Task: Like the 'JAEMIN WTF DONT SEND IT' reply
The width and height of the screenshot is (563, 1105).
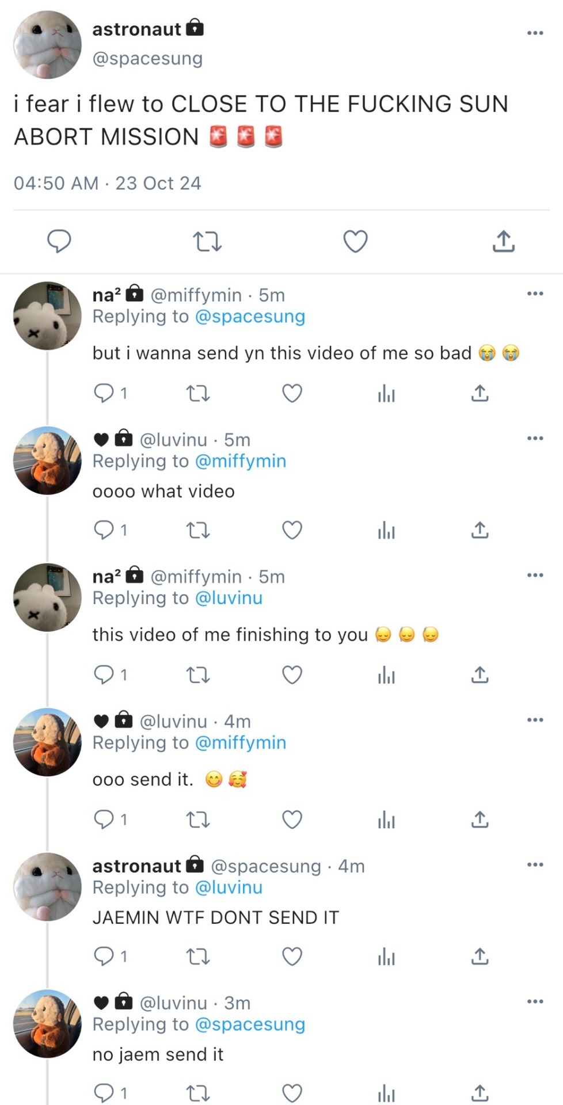Action: 292,957
